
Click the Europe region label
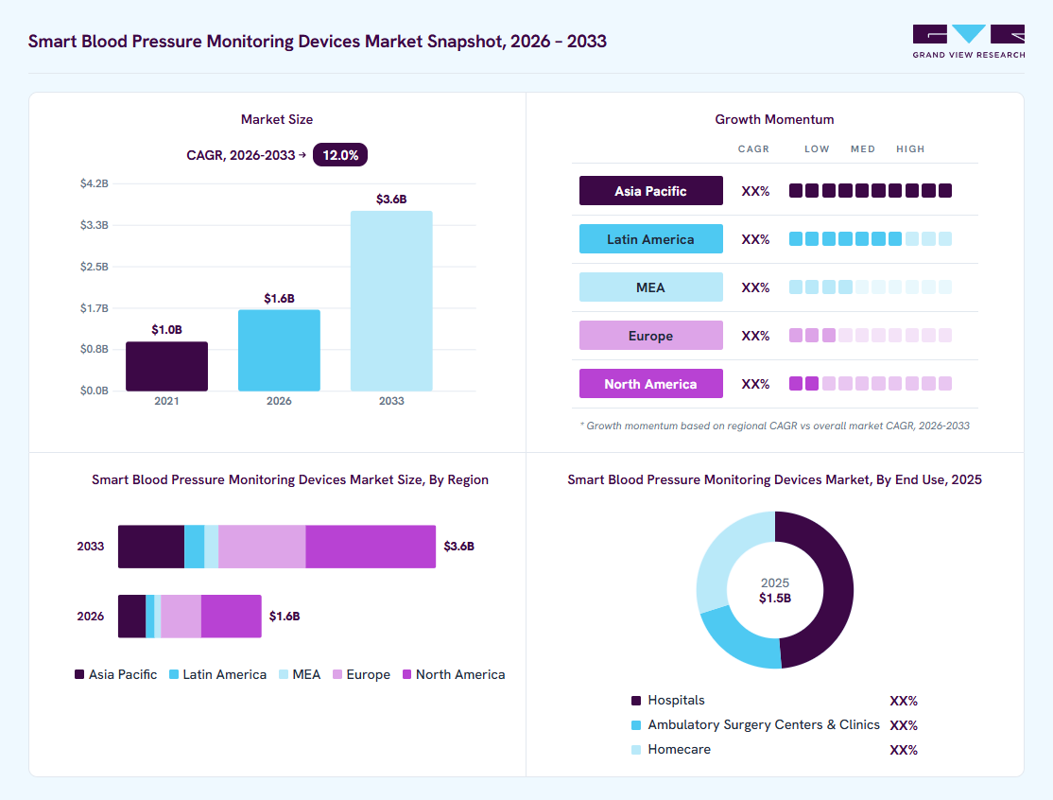point(650,336)
